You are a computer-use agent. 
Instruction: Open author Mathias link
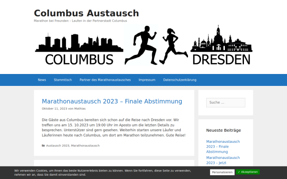80,109
